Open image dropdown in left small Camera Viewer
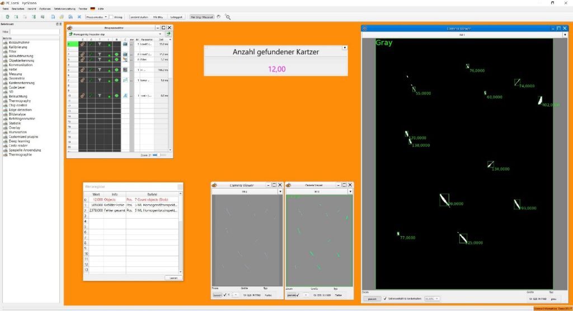 click(x=280, y=191)
